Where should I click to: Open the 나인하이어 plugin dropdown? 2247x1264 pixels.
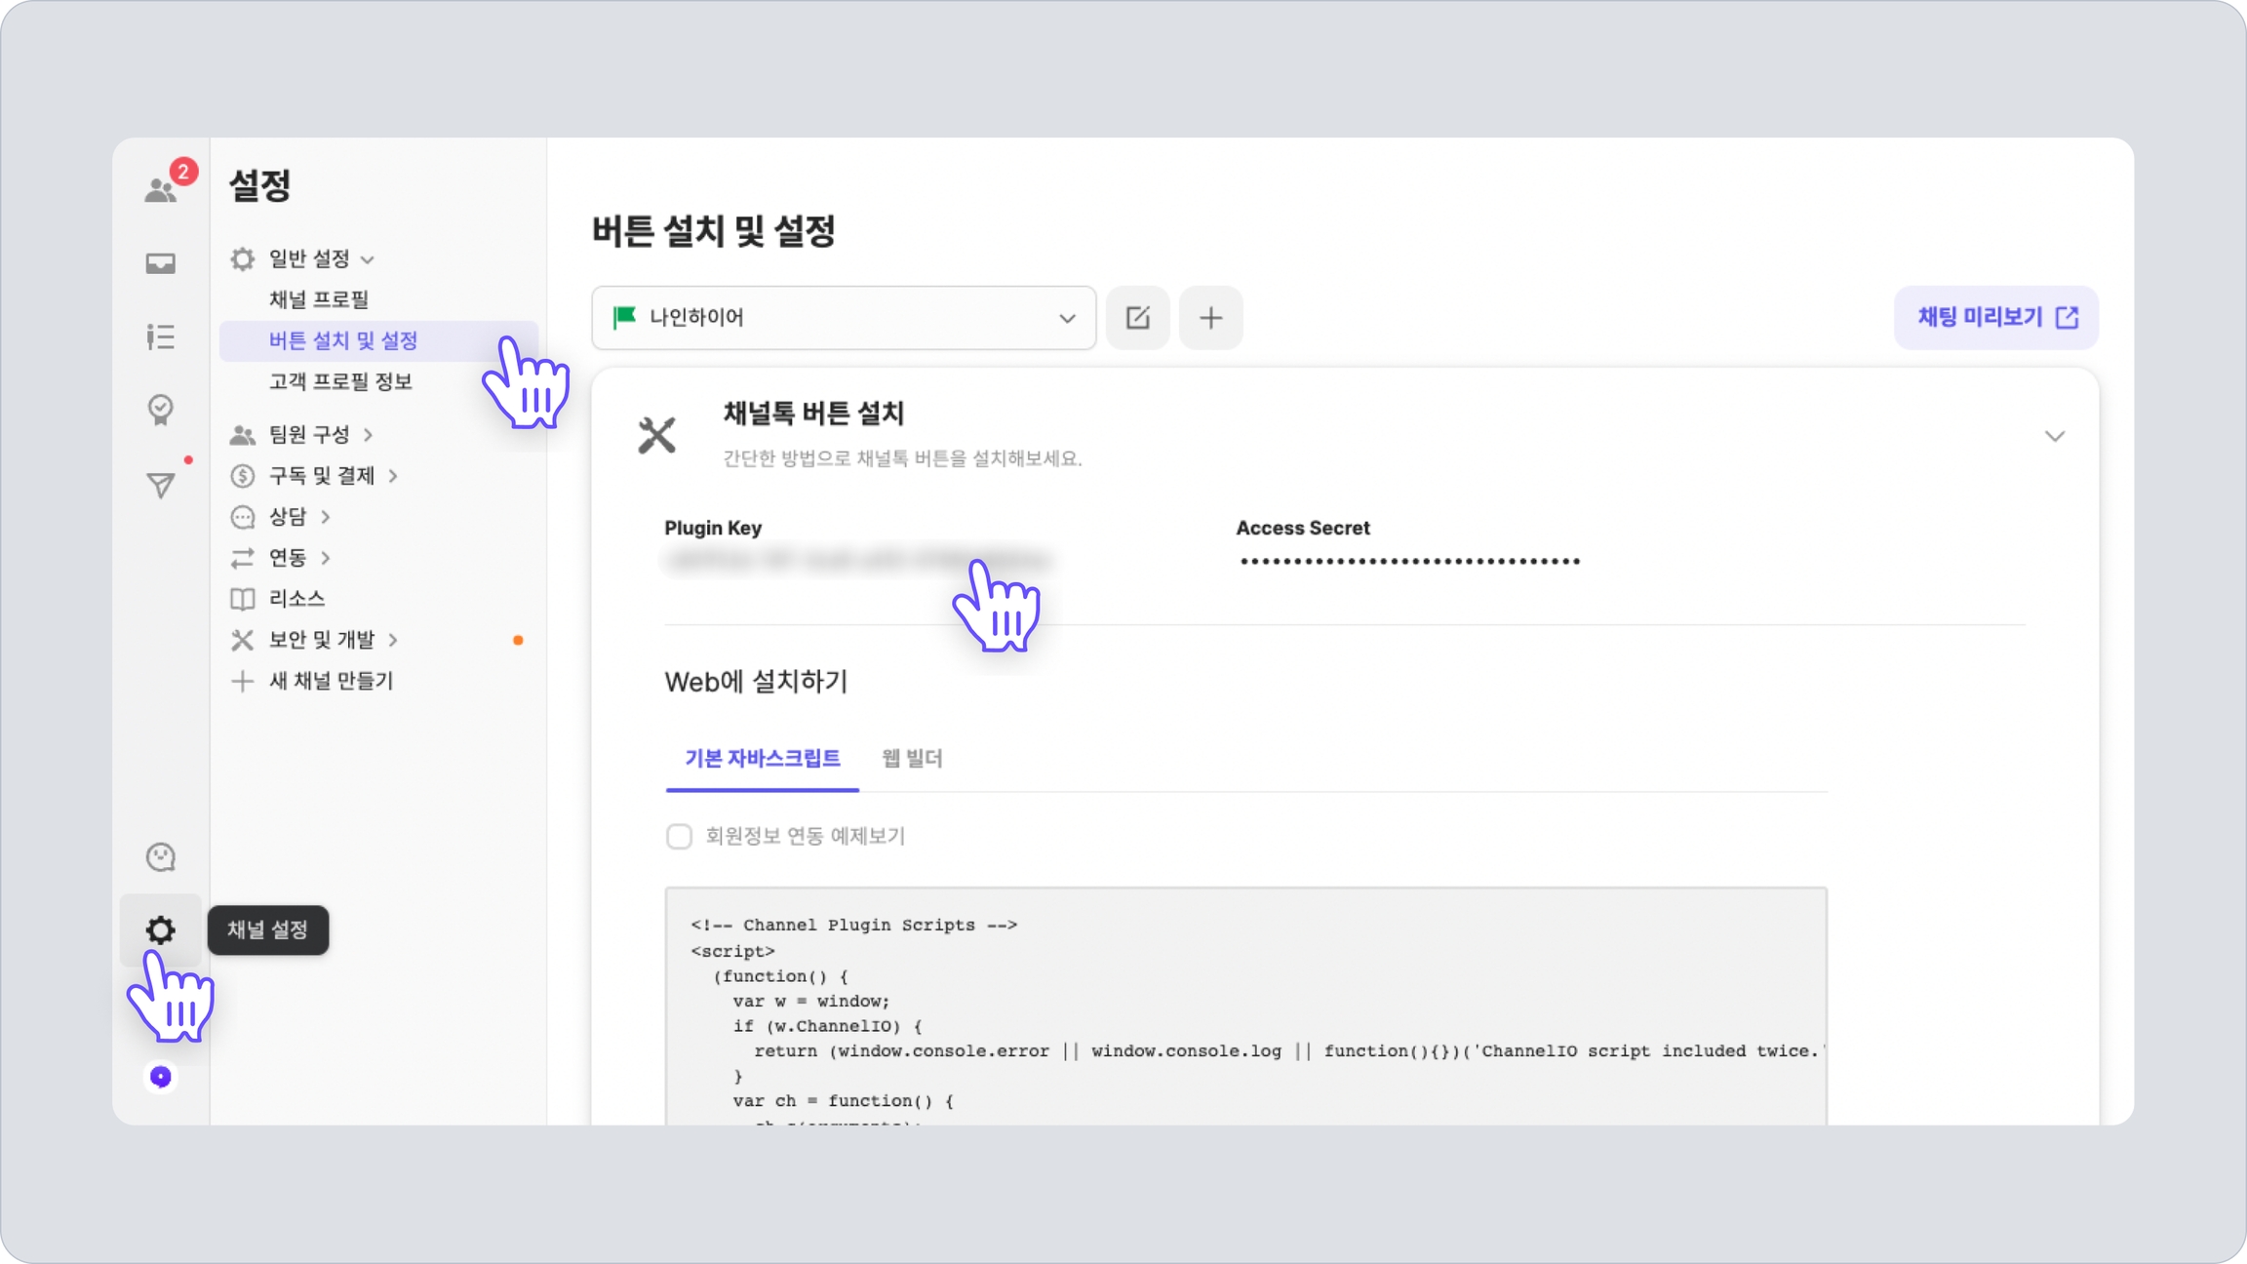pos(844,318)
